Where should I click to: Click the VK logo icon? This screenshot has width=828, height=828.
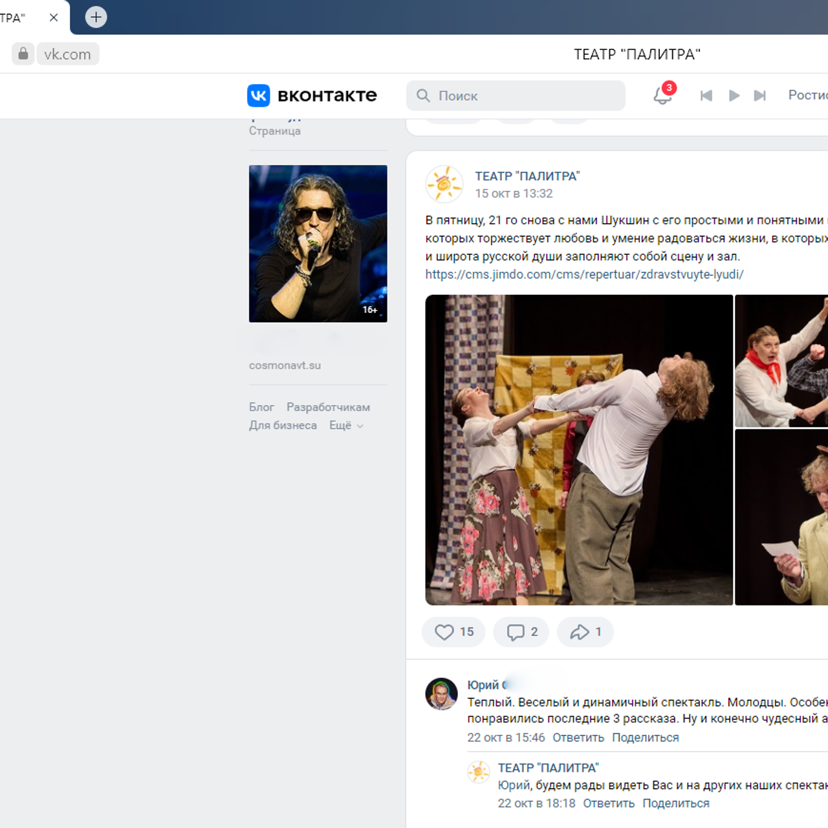click(x=259, y=96)
